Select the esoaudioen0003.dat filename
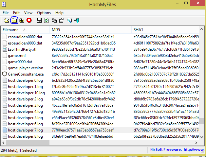This screenshot has height=157, width=206. tap(25, 43)
